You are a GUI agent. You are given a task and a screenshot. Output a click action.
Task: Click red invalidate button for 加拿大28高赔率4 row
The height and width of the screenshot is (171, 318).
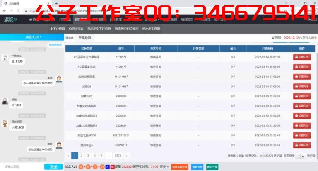click(x=302, y=116)
